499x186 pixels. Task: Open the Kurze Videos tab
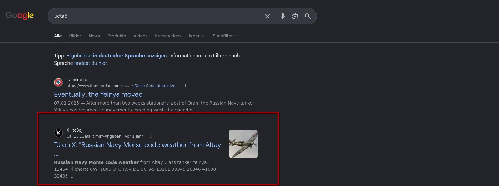click(x=168, y=36)
